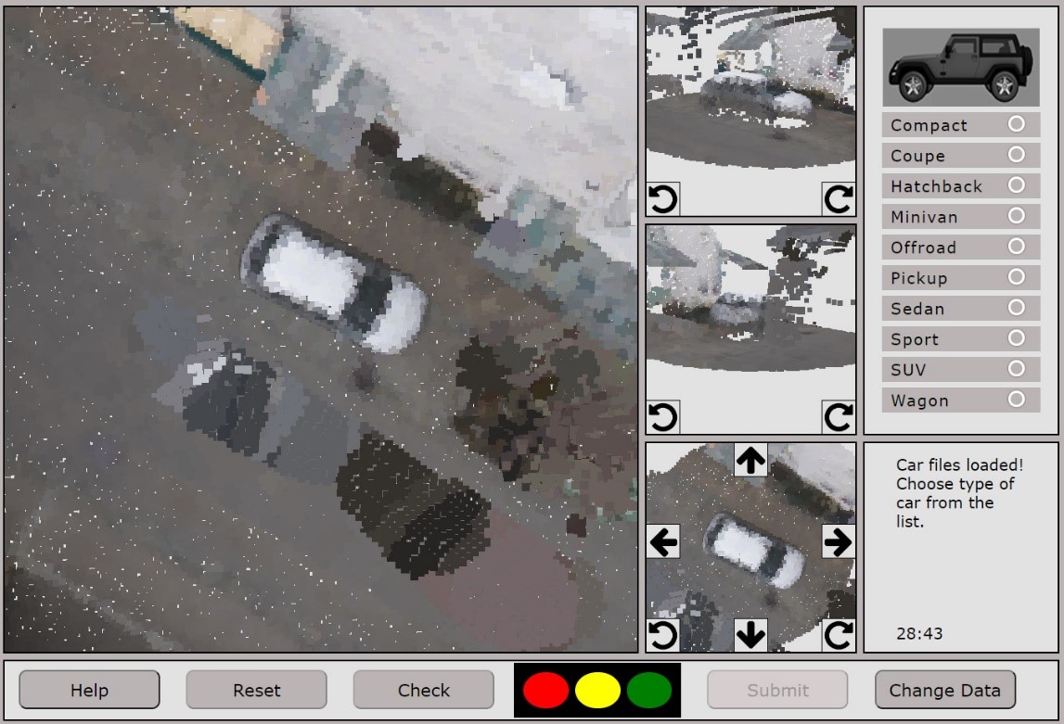
Task: Set car type to Wagon
Action: [961, 400]
